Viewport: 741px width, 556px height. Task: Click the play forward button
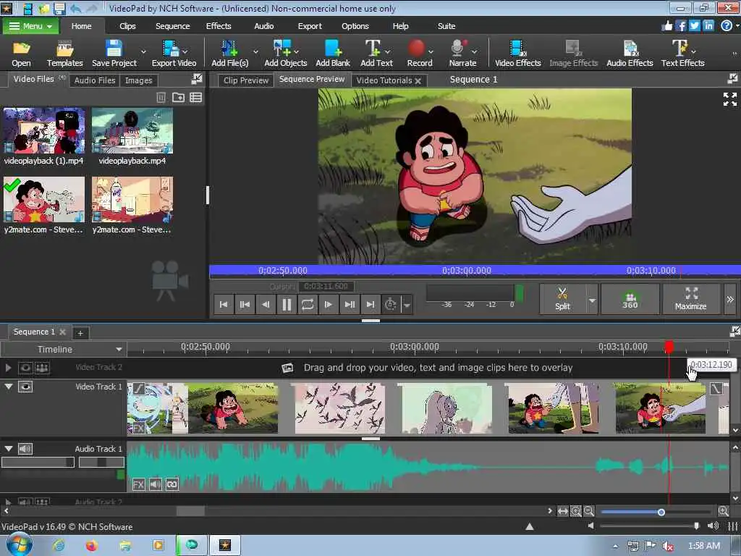tap(328, 305)
